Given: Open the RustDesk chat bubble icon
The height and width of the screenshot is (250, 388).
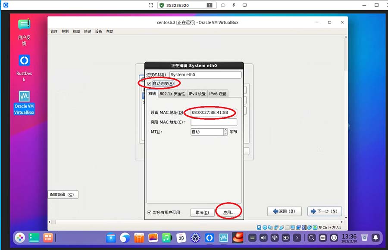Looking at the screenshot, I should (223, 5).
